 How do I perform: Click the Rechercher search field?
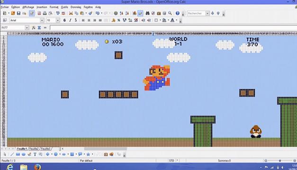[x=196, y=13]
